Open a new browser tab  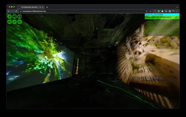tap(47, 7)
